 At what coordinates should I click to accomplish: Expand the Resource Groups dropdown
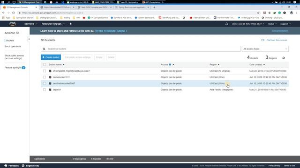tap(53, 24)
